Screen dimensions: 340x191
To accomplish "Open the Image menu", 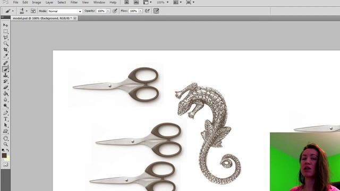I will tap(37, 2).
